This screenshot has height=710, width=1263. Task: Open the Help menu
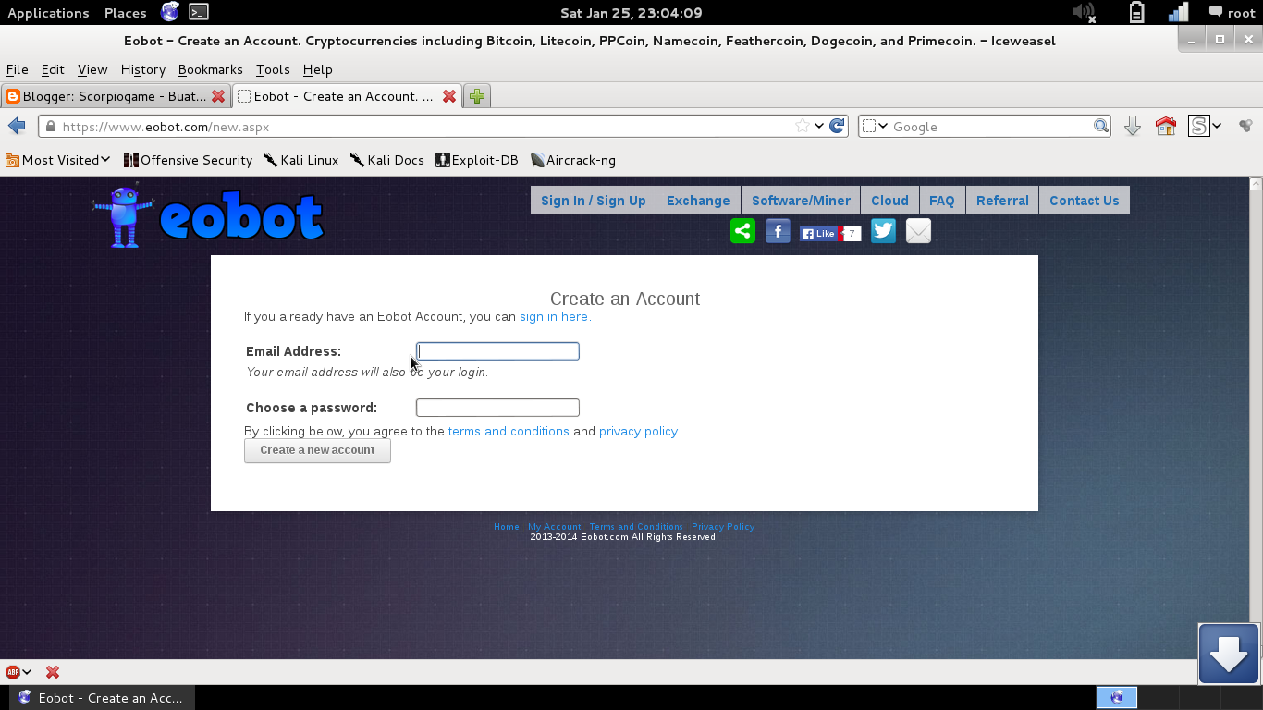point(317,69)
